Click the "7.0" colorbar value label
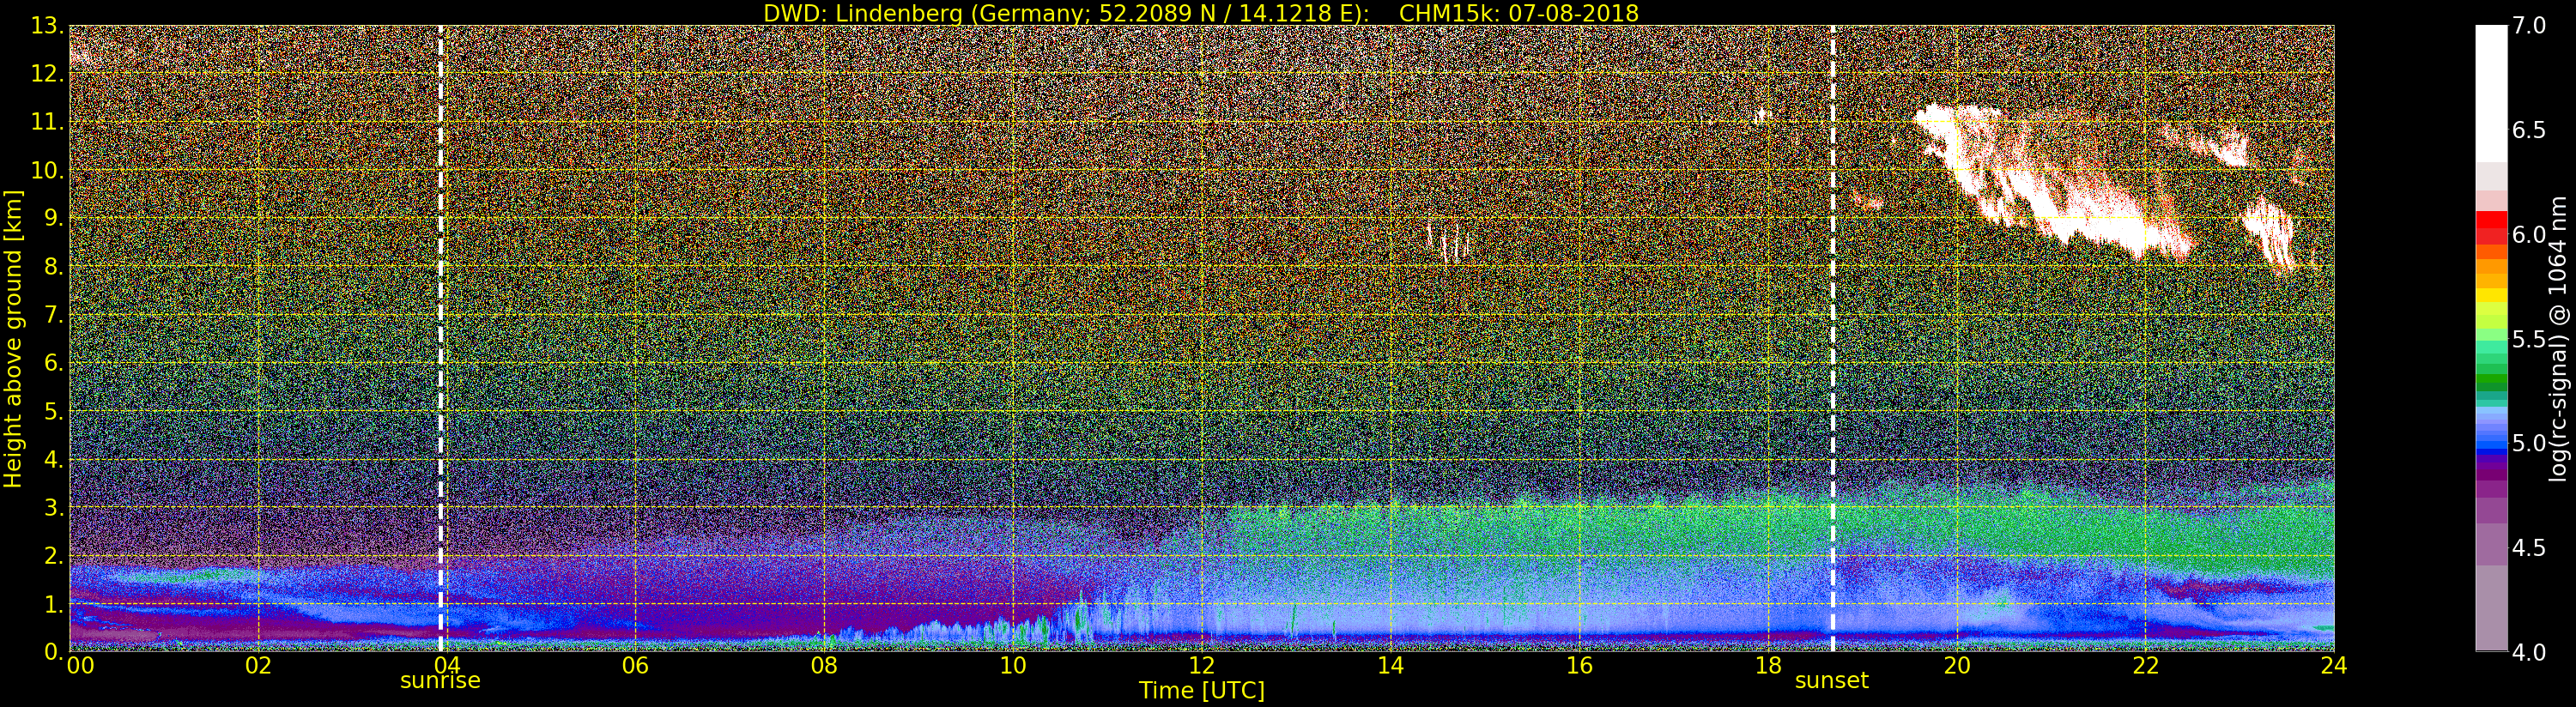The height and width of the screenshot is (707, 2576). click(x=2529, y=26)
